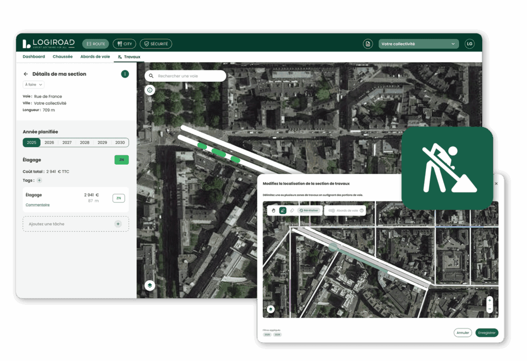Click the map info icon under search

[x=150, y=90]
